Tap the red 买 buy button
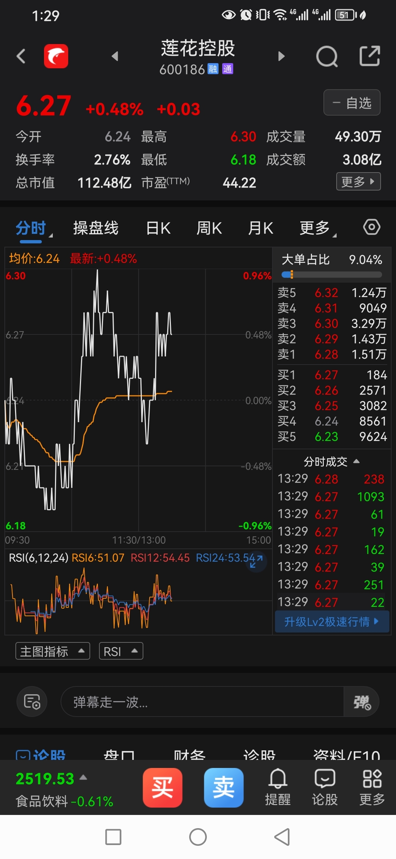The image size is (396, 859). [163, 788]
